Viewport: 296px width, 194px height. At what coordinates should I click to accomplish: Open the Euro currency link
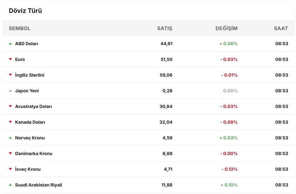pyautogui.click(x=20, y=59)
